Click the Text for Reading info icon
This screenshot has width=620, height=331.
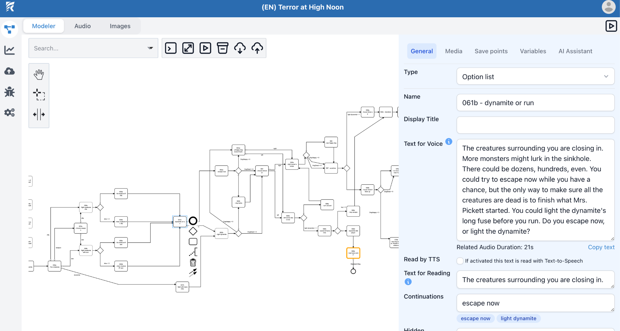408,282
